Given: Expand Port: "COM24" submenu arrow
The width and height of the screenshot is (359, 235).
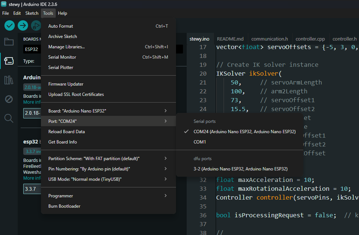Looking at the screenshot, I should 166,121.
